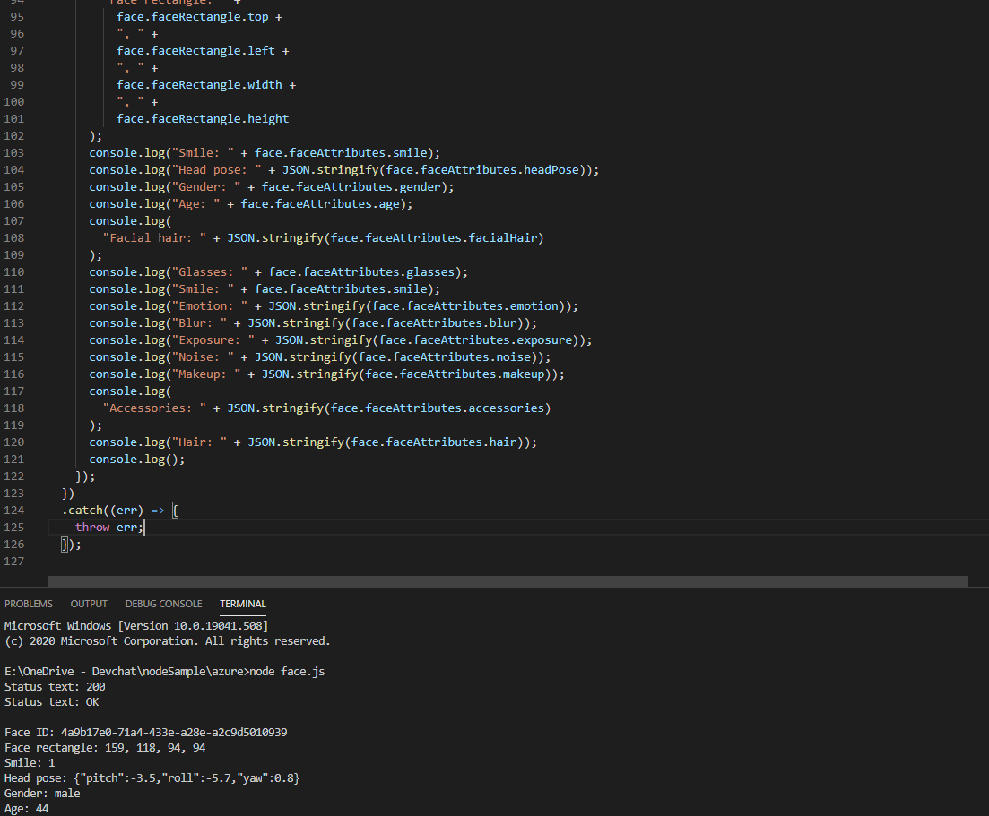The image size is (989, 816).
Task: Switch to the PROBLEMS tab
Action: click(29, 603)
